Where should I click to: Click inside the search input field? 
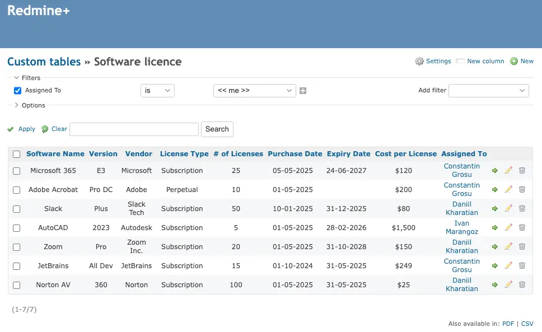click(x=133, y=129)
